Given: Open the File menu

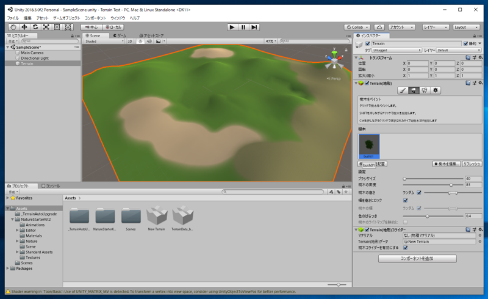Looking at the screenshot, I should point(13,18).
